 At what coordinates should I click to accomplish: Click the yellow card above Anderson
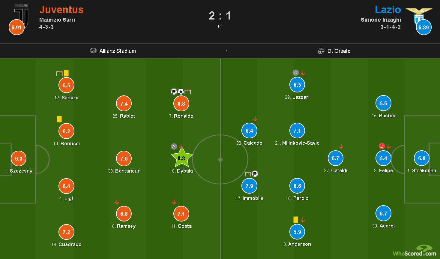coord(296,220)
